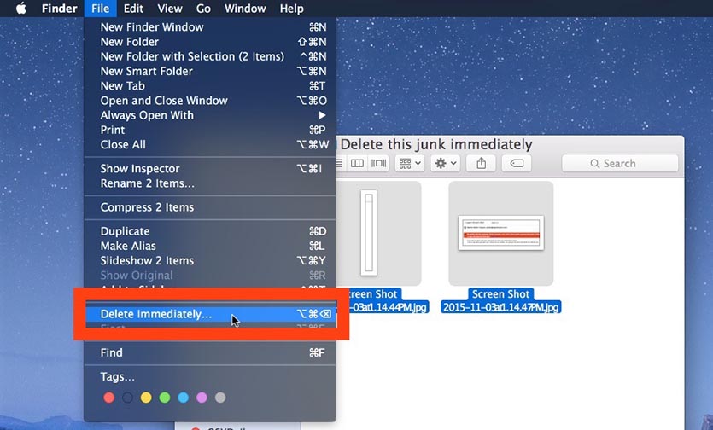713x430 pixels.
Task: Choose Tags… menu entry
Action: [x=210, y=377]
